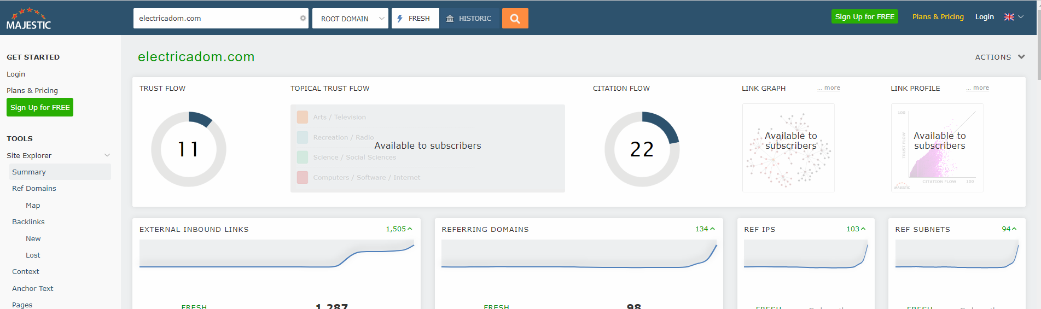This screenshot has width=1041, height=309.
Task: Click the Link Profile more link
Action: (x=978, y=88)
